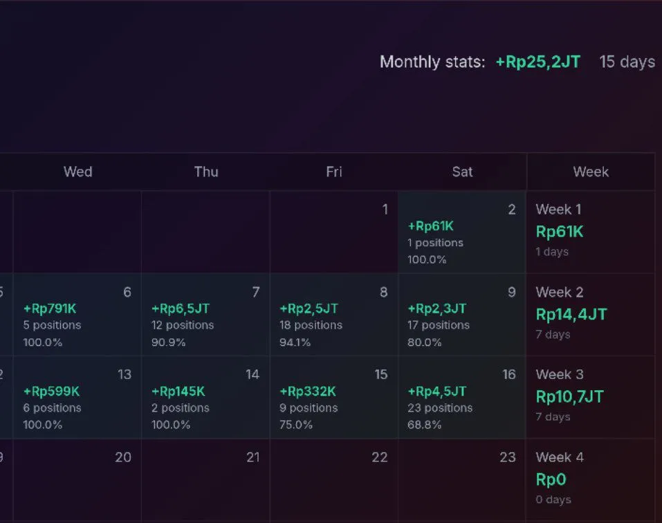662x523 pixels.
Task: Click the day 14 cell with +Rp145K
Action: 205,397
